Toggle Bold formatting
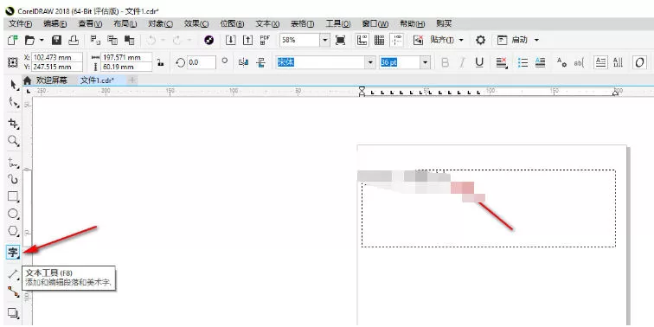 [446, 62]
